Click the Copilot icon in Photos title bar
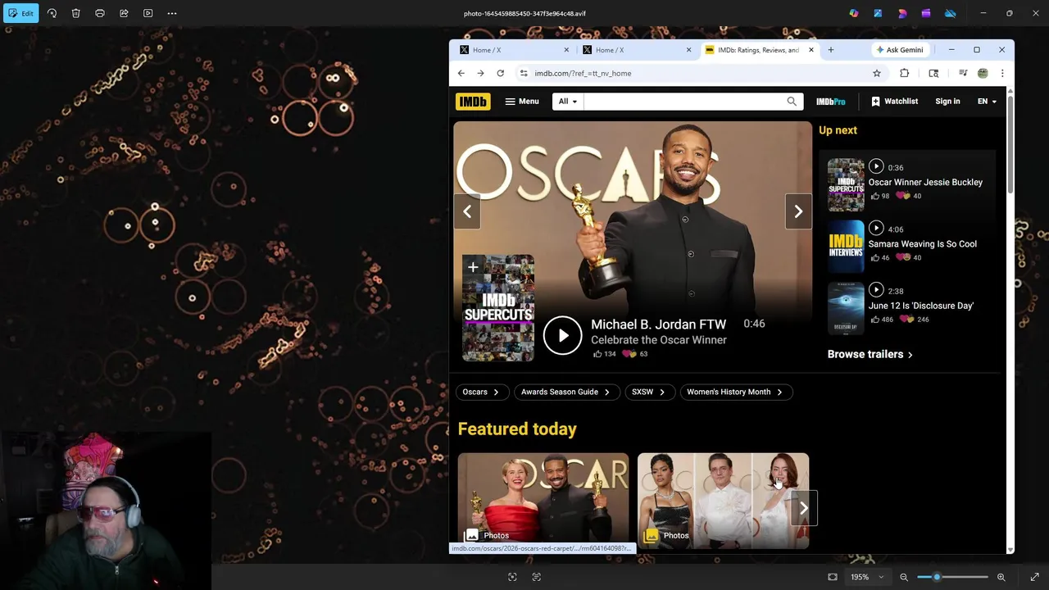This screenshot has height=590, width=1049. point(854,13)
